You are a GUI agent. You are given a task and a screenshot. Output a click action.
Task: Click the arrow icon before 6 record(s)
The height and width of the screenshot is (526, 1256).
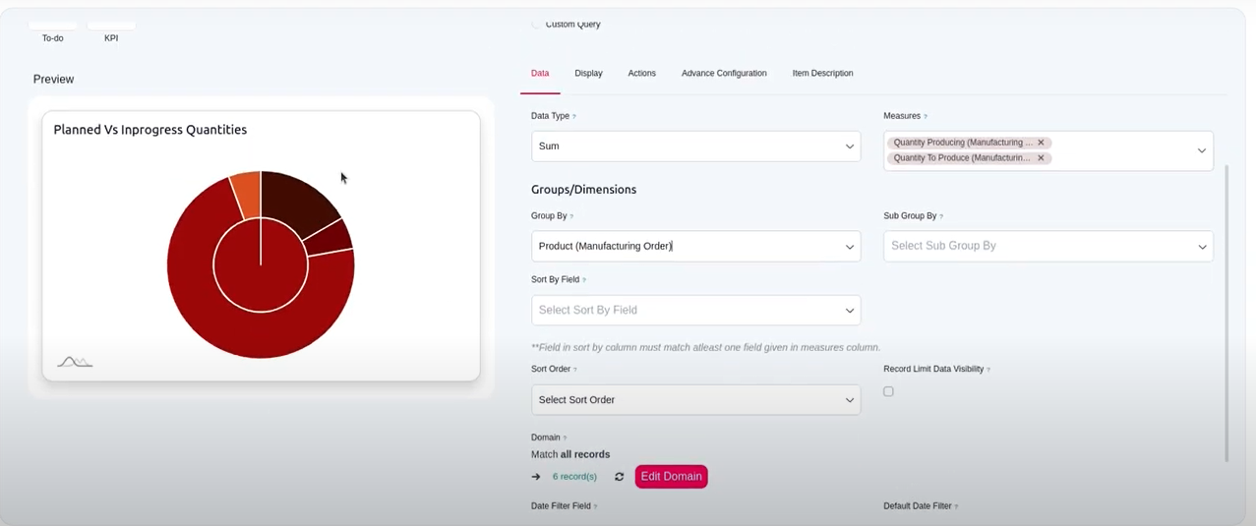tap(536, 477)
